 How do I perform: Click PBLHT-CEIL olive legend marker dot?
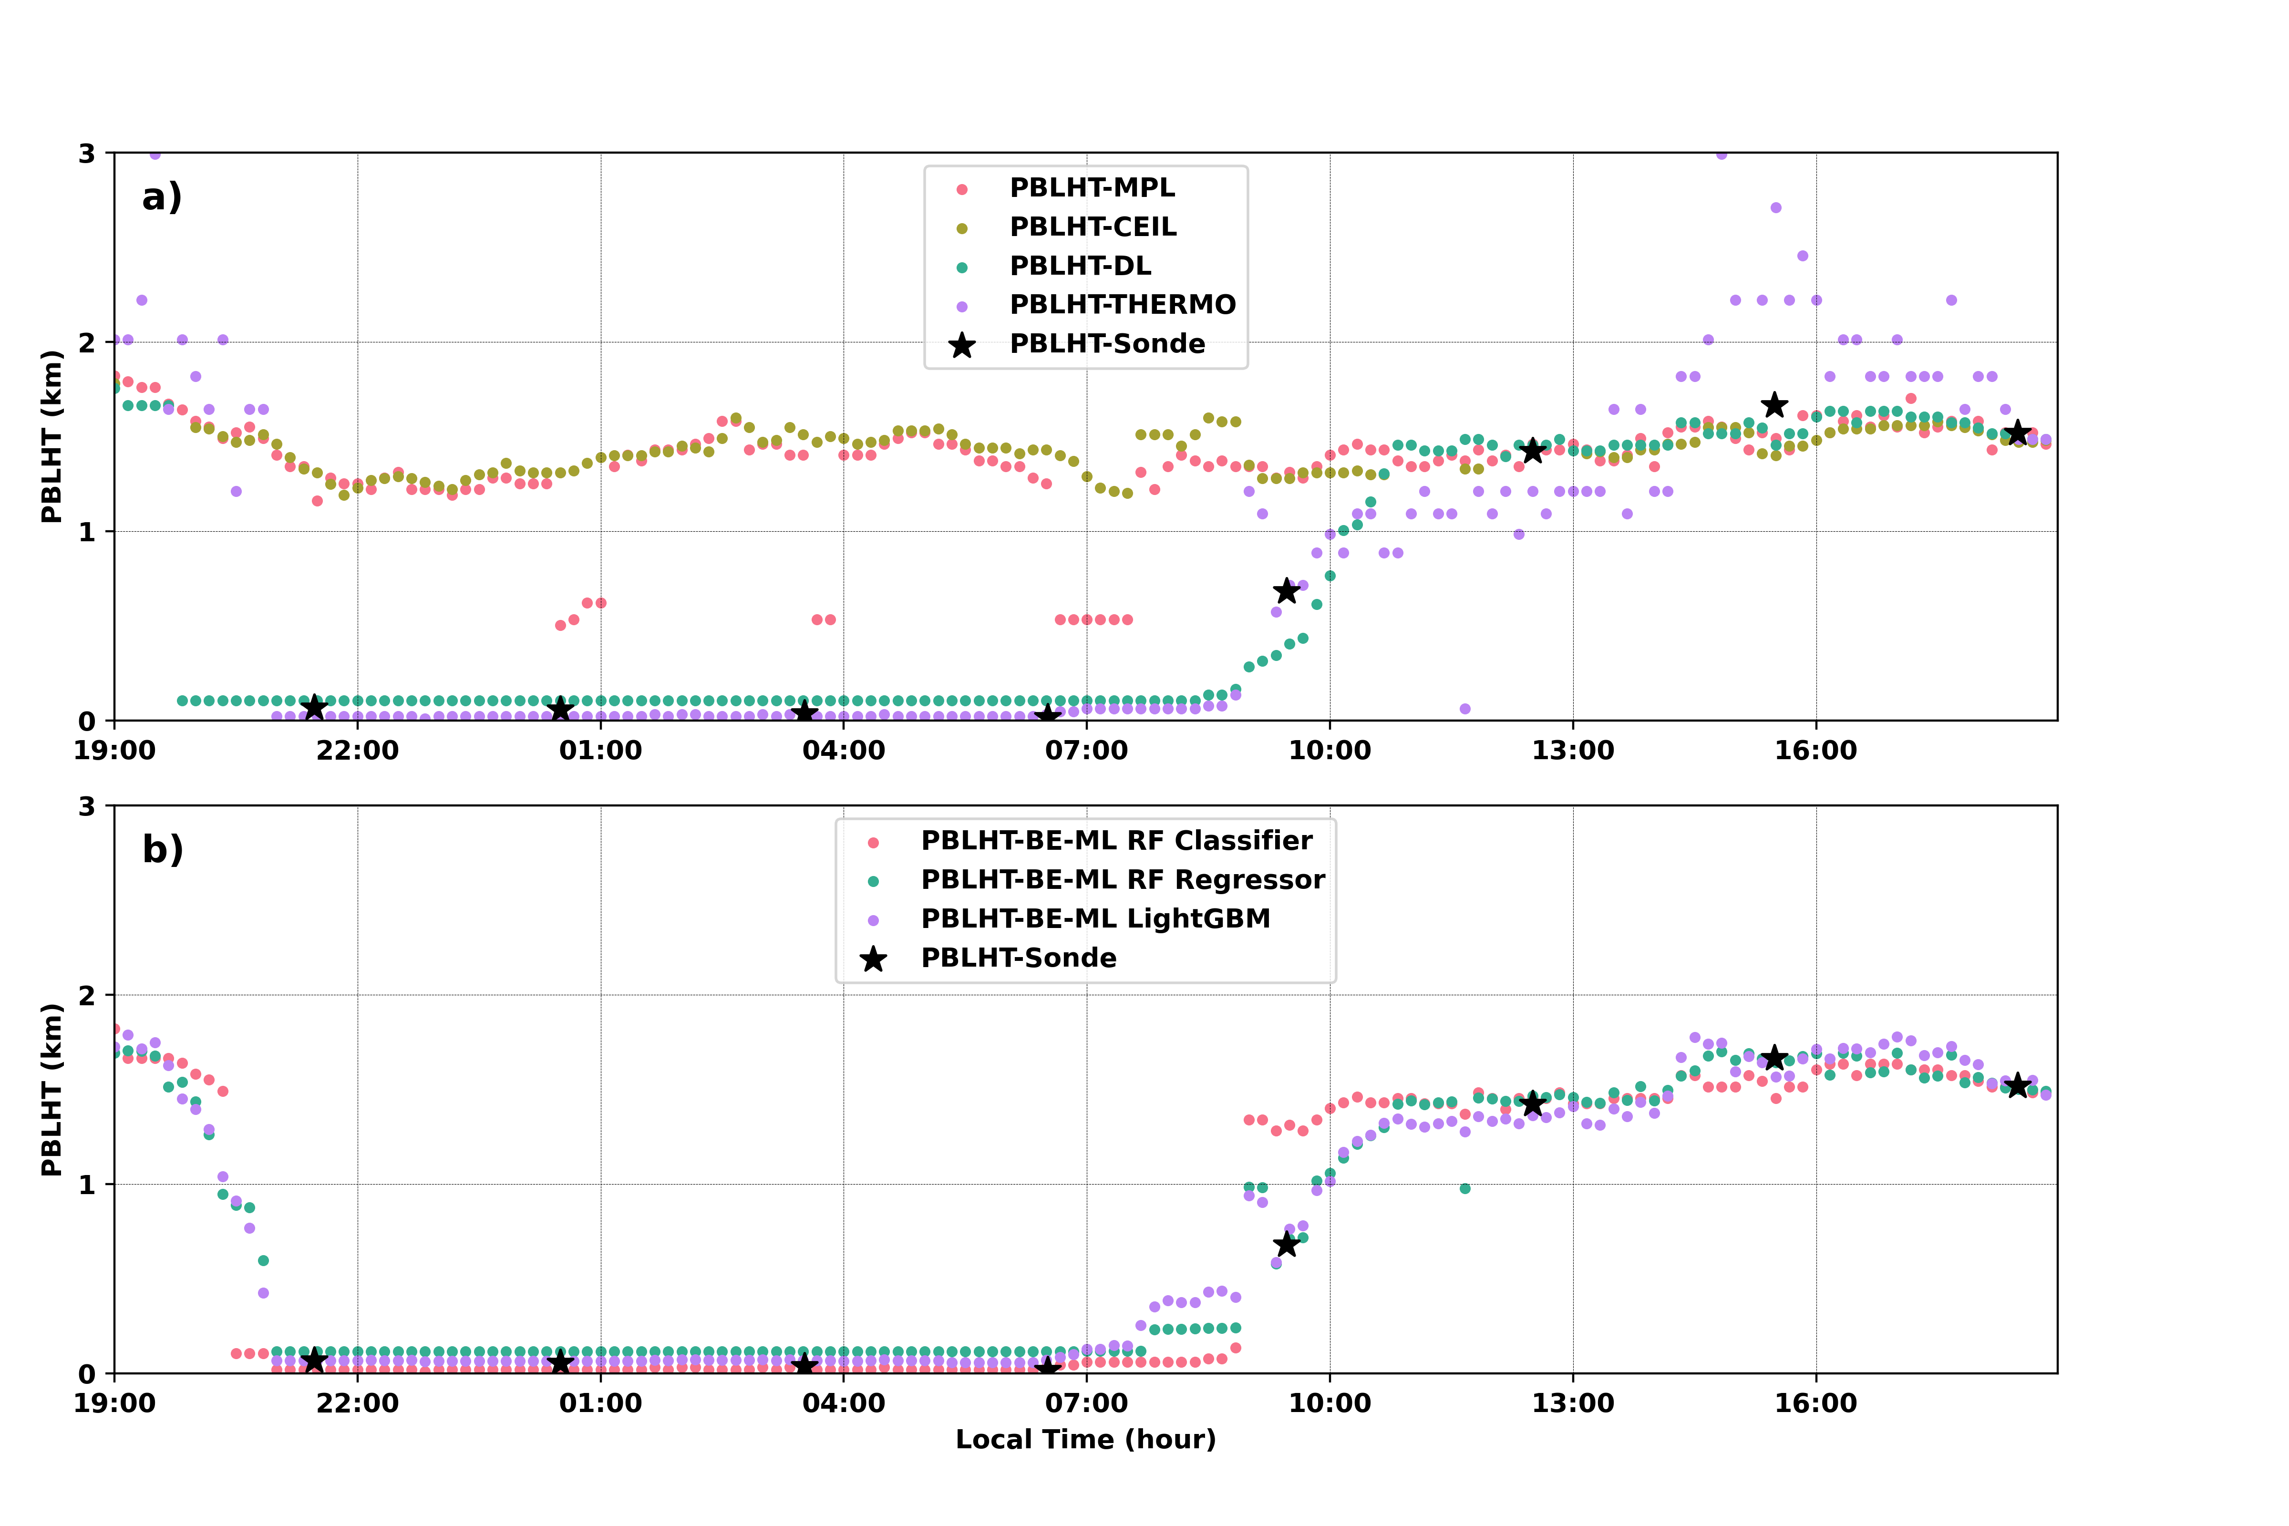(961, 228)
